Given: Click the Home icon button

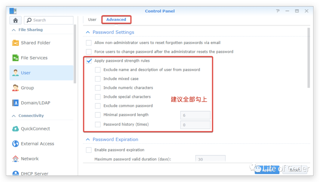Looking at the screenshot, I should pos(15,20).
